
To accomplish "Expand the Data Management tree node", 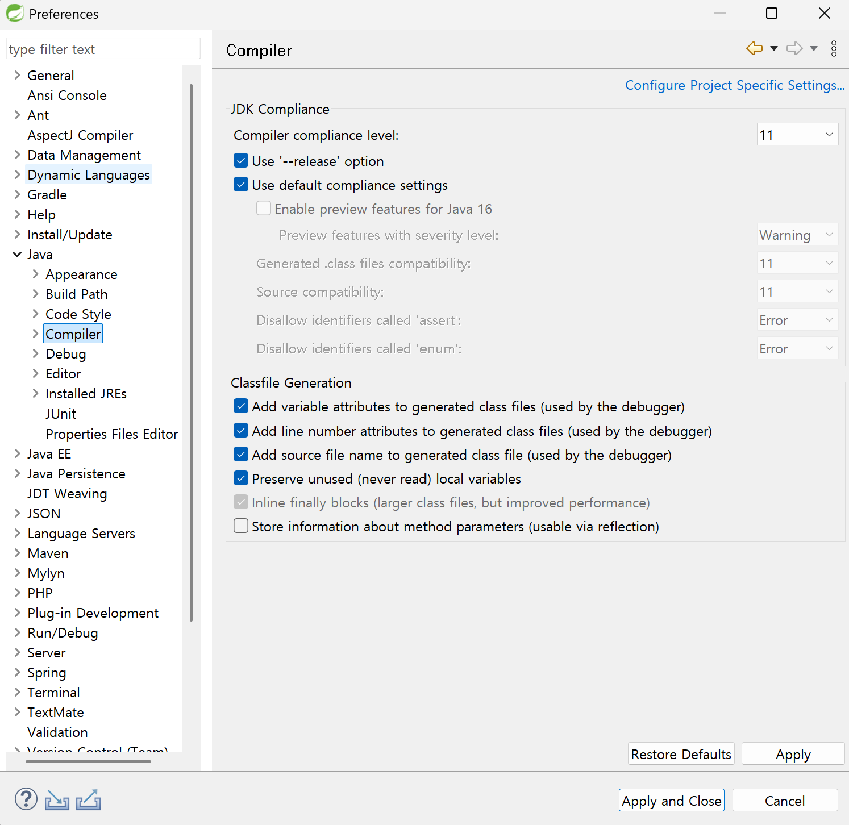I will pos(17,155).
